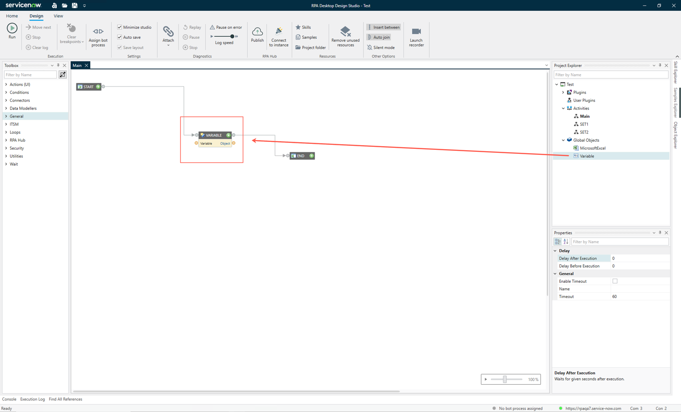Switch to the Home ribbon tab
Screen dimensions: 681x412
(x=12, y=16)
